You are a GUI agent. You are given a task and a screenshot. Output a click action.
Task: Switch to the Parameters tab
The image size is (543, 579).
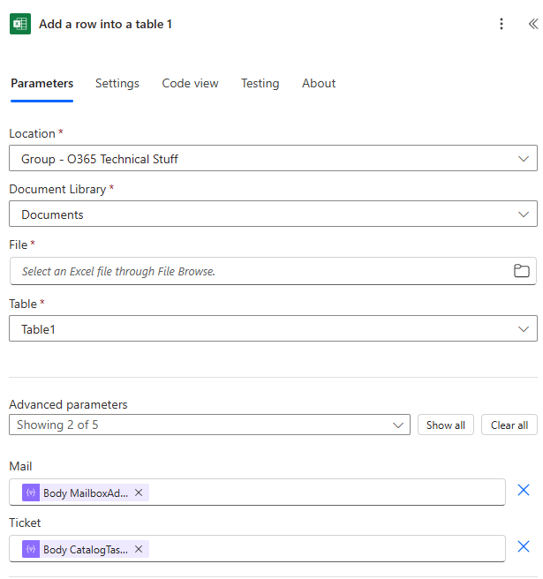point(41,84)
